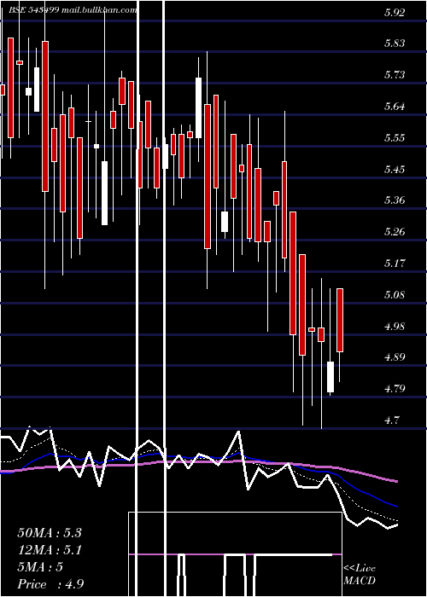Click the 5.55 price axis label
Screen dimensions: 427x597
pos(395,138)
